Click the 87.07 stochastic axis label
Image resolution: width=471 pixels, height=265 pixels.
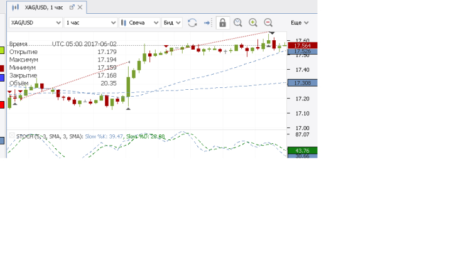point(302,134)
